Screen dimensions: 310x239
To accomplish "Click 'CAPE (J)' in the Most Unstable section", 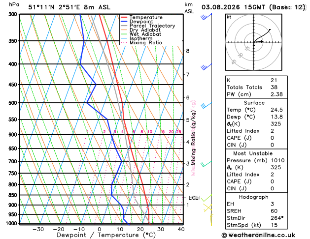I will 239,181.
